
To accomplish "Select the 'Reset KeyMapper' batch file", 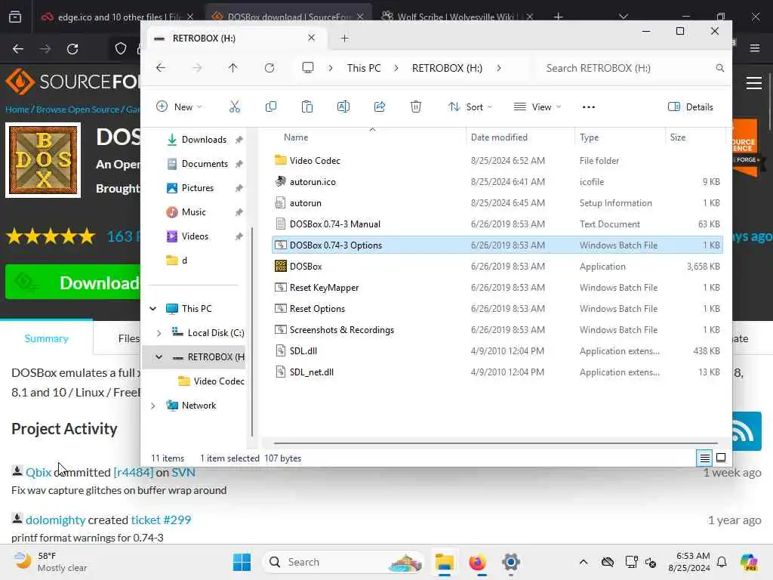I will pyautogui.click(x=497, y=288).
